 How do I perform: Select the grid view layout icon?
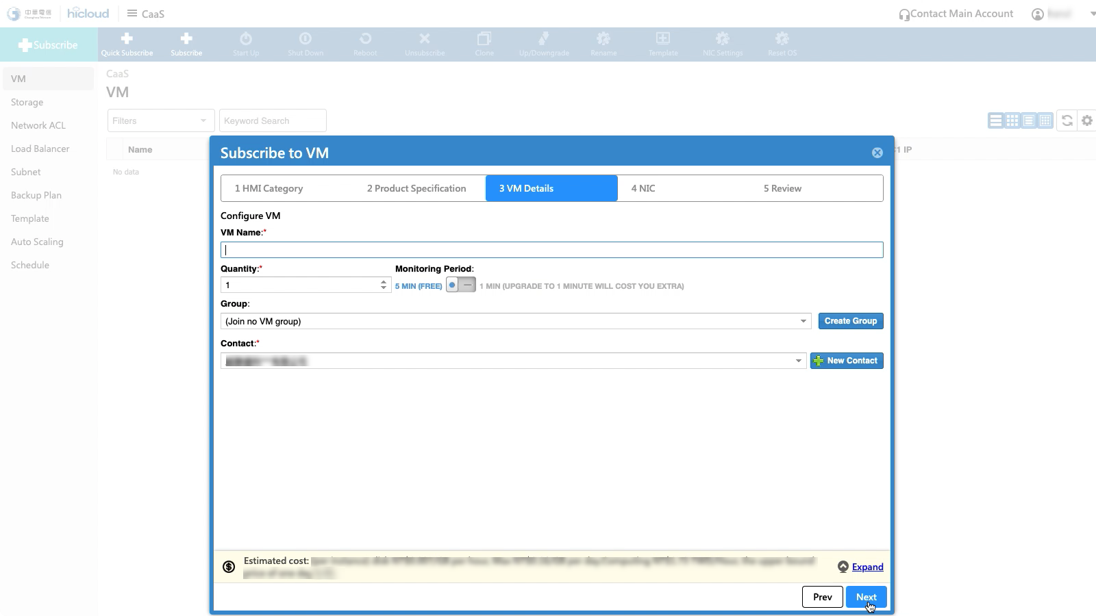pos(1012,120)
